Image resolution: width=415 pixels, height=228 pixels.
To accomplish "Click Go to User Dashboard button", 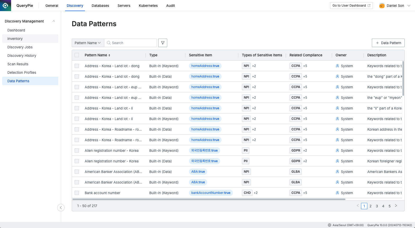I will tap(351, 6).
